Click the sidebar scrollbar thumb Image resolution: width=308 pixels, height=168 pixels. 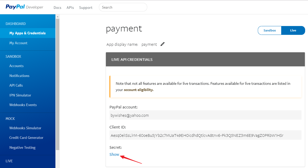click(57, 85)
